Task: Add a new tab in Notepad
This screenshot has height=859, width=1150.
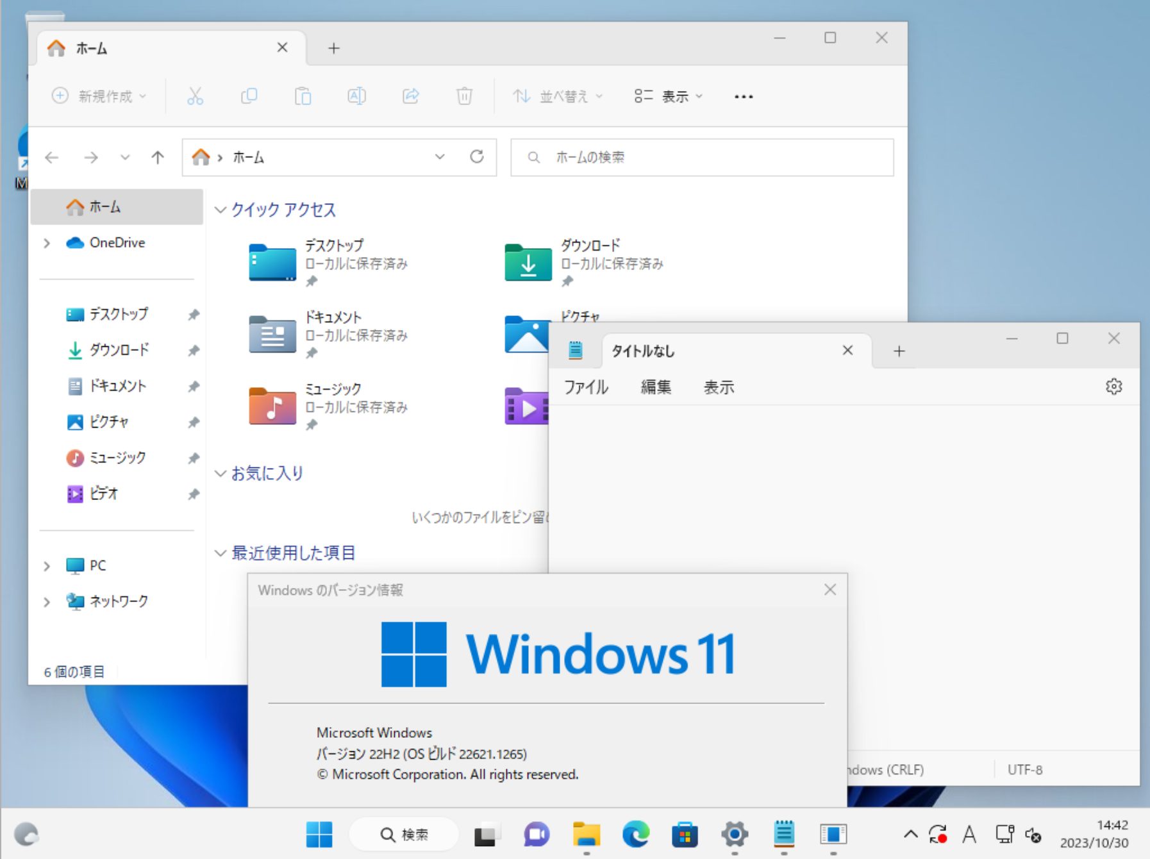Action: [x=899, y=351]
